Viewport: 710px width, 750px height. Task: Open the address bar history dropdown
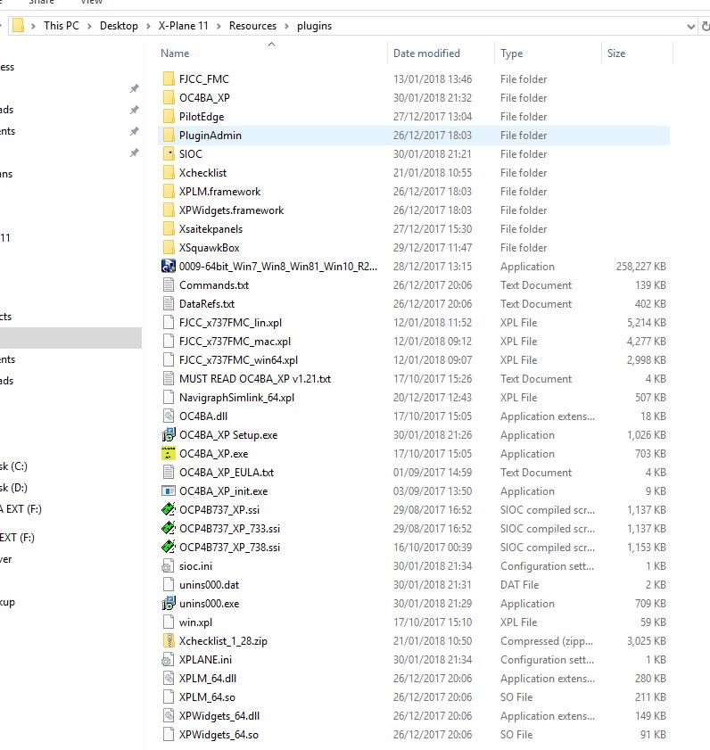691,26
